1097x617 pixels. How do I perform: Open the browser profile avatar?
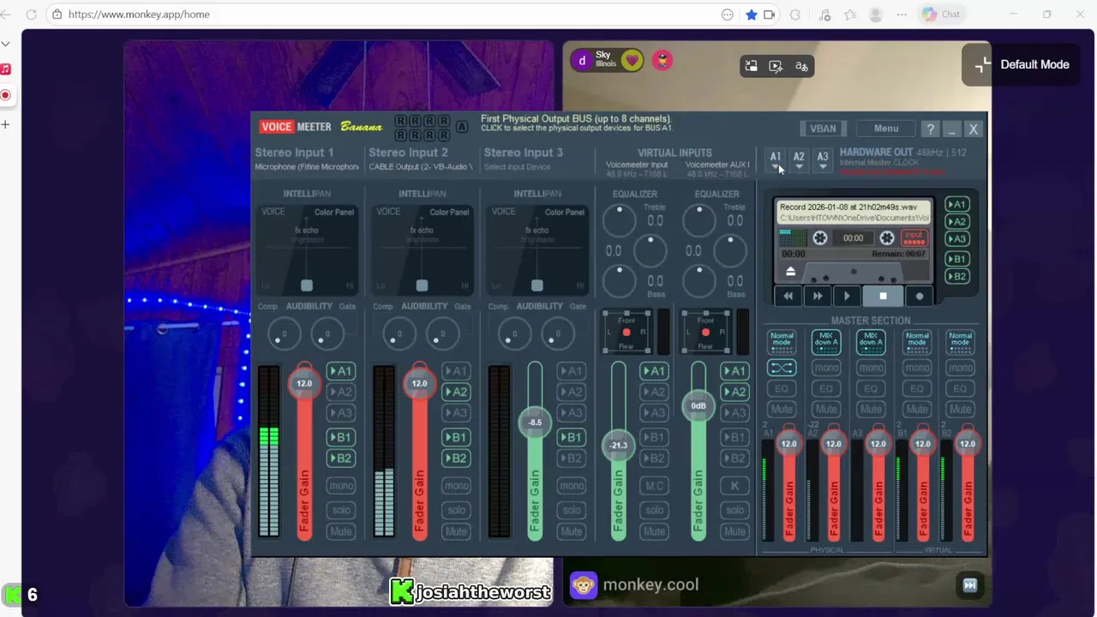click(x=875, y=15)
